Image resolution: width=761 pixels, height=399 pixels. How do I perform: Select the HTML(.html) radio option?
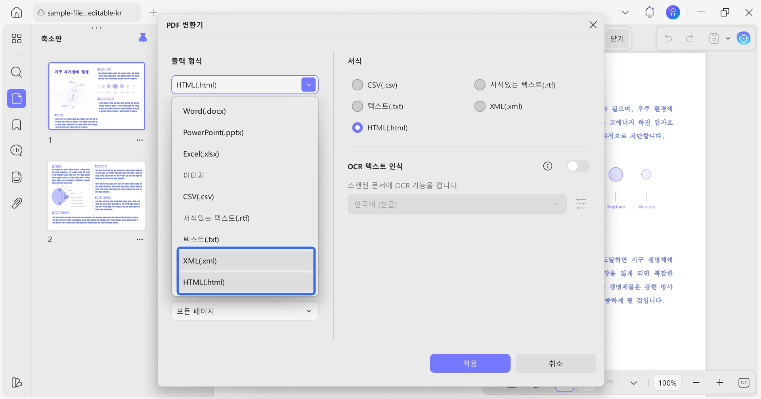[x=358, y=128]
